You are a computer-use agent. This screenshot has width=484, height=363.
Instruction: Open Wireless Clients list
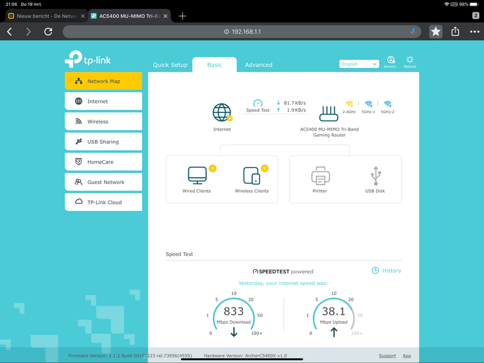pyautogui.click(x=252, y=180)
